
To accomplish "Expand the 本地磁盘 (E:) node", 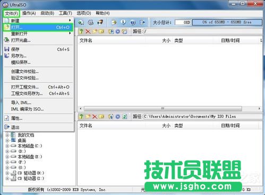I will coord(7,157).
